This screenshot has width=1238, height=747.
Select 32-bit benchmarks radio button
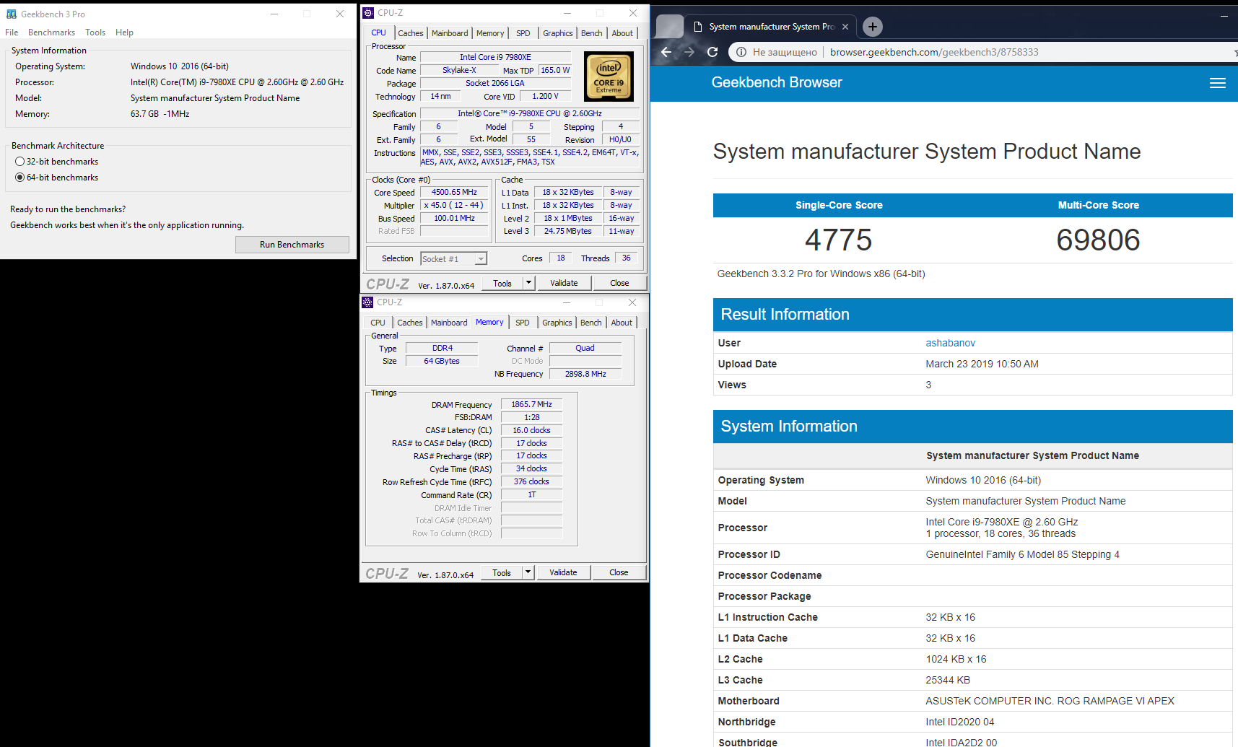click(x=20, y=162)
